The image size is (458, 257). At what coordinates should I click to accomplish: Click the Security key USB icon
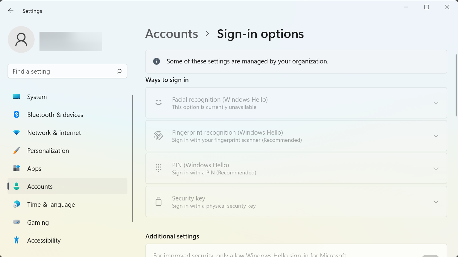[159, 201]
